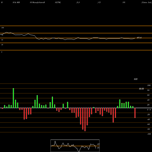Click the "MR" panel title
This screenshot has height=152, width=152.
(x=136, y=79)
